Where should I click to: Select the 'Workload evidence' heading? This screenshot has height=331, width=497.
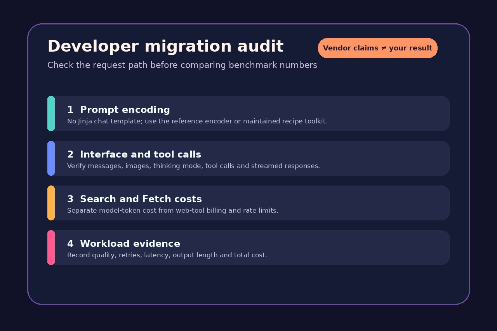click(130, 244)
